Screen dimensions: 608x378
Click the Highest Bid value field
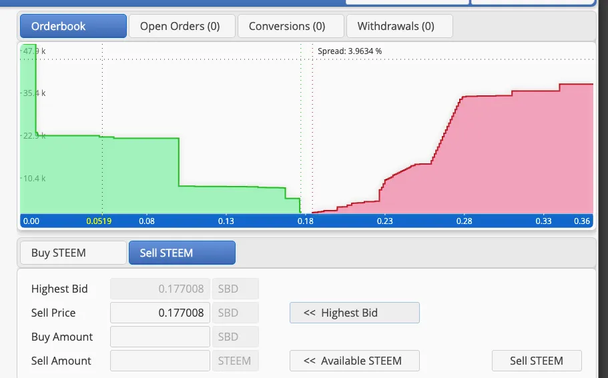(160, 289)
